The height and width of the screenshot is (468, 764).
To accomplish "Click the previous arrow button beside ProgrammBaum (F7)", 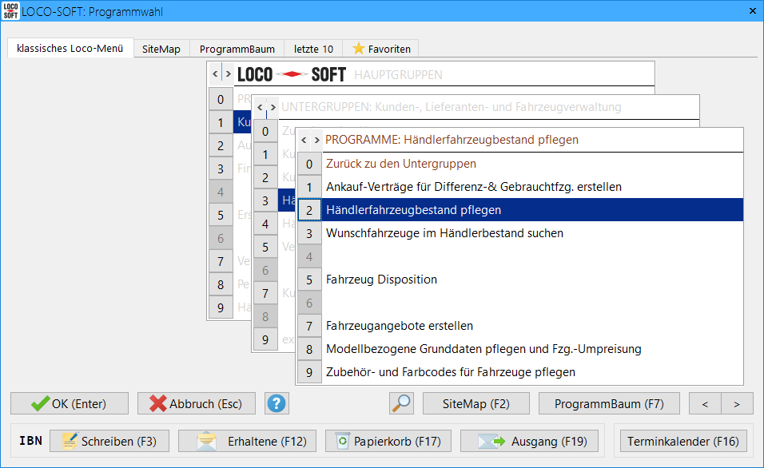I will 705,403.
